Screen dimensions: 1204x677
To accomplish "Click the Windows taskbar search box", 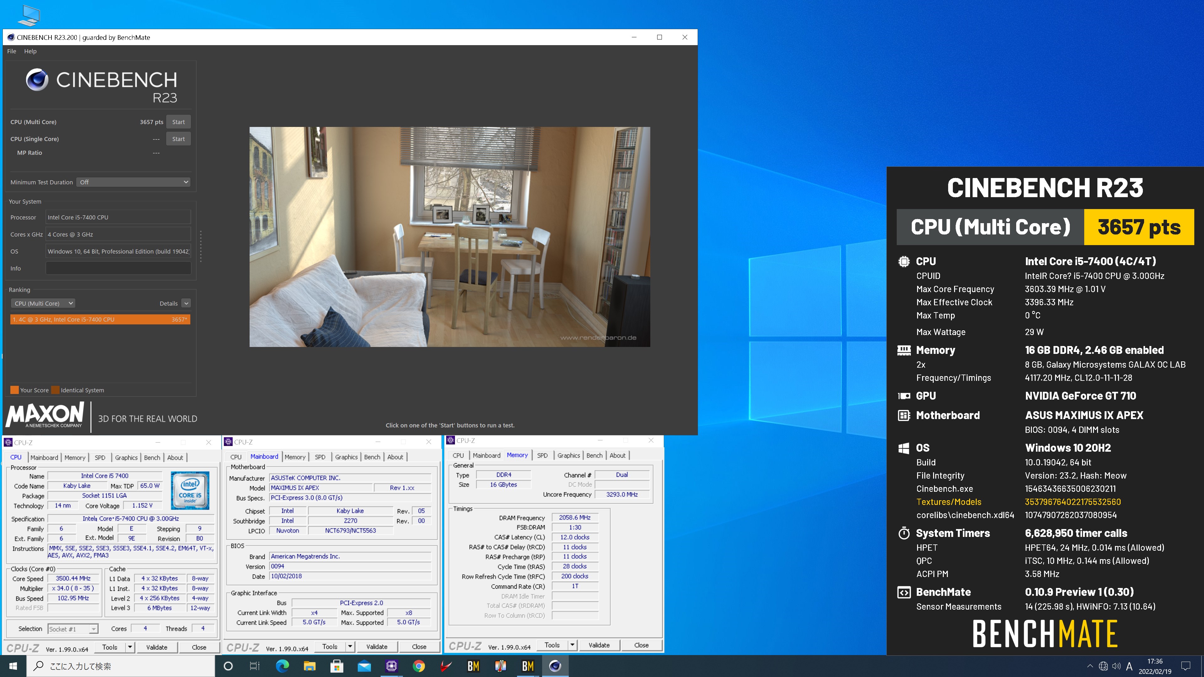I will [x=121, y=666].
